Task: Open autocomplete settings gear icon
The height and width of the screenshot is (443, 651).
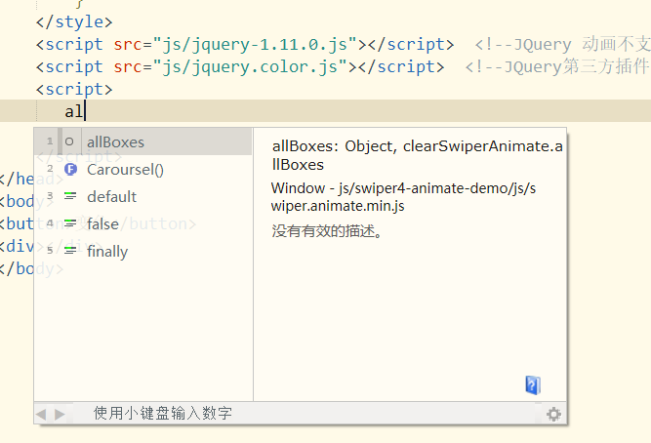Action: point(553,414)
